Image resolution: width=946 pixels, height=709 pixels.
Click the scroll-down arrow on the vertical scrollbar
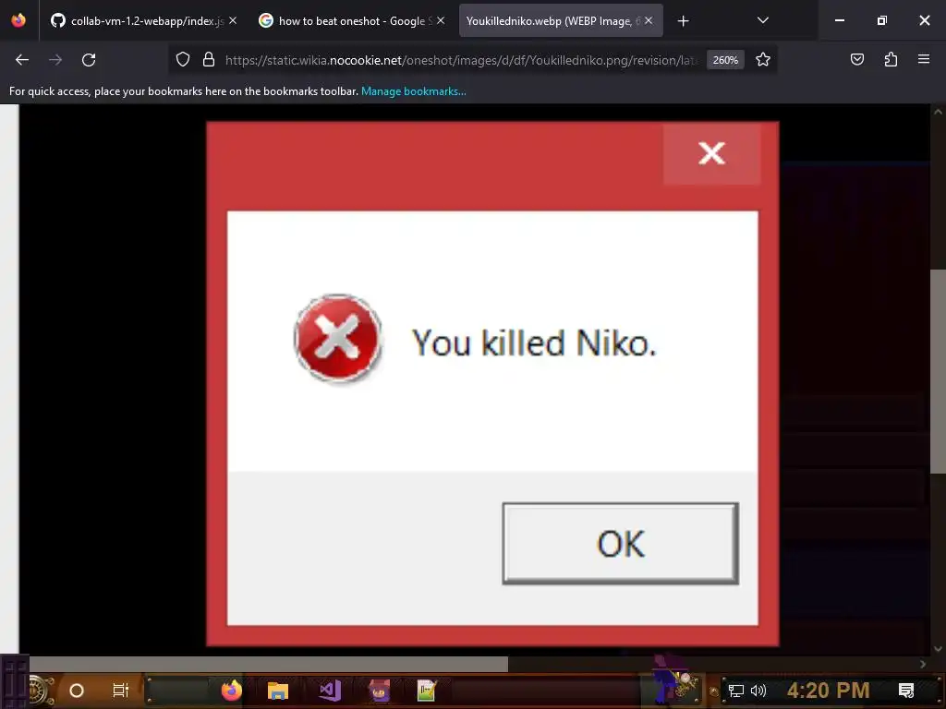pos(939,649)
